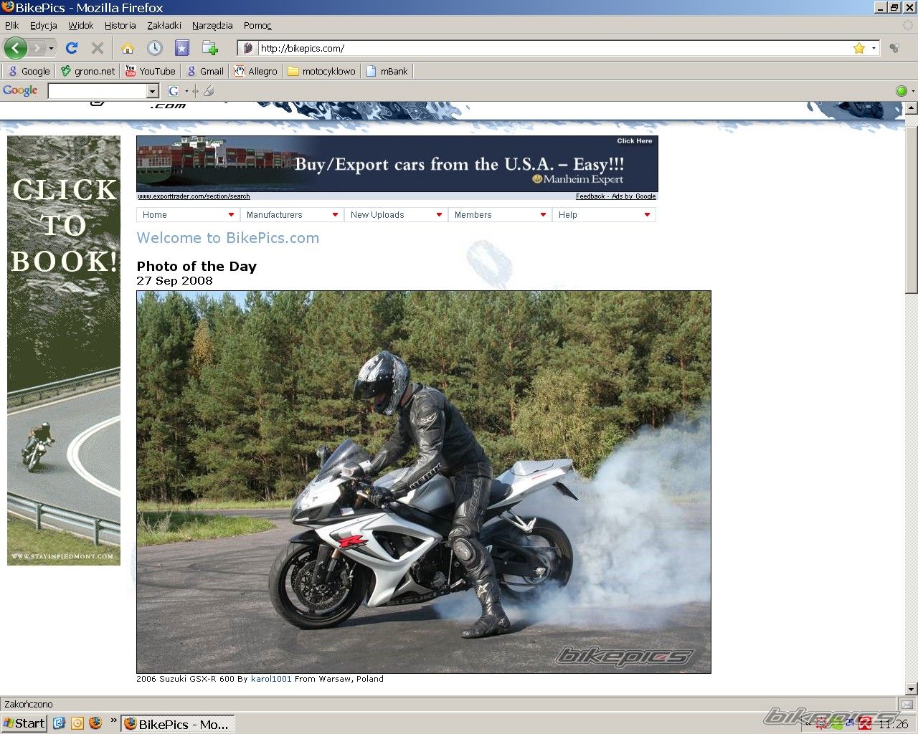Open the motocyklowo bookmarks folder

(321, 71)
